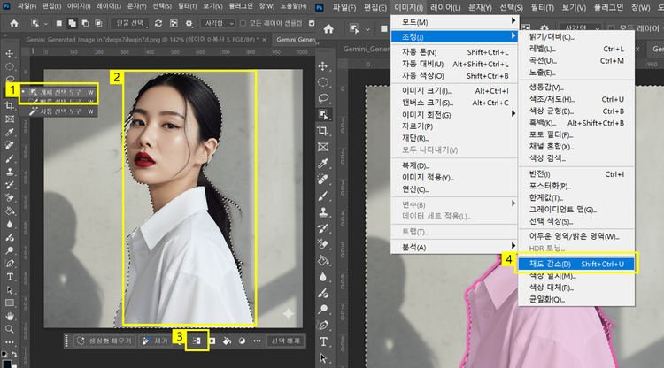Image resolution: width=664 pixels, height=368 pixels.
Task: Select the Move tool in left toolbar
Action: pos(10,51)
